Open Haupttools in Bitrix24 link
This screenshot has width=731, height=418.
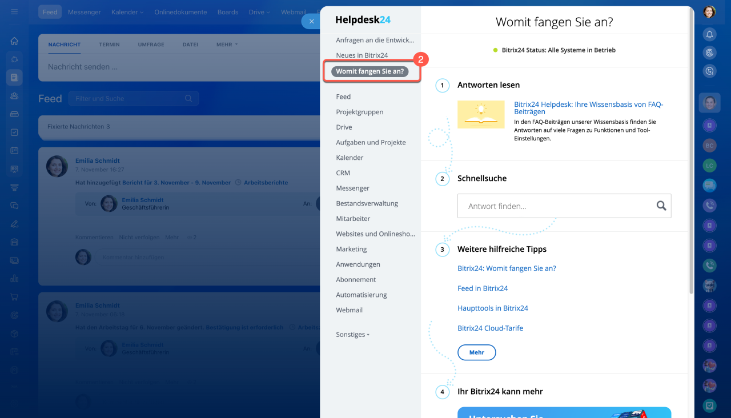pyautogui.click(x=493, y=308)
